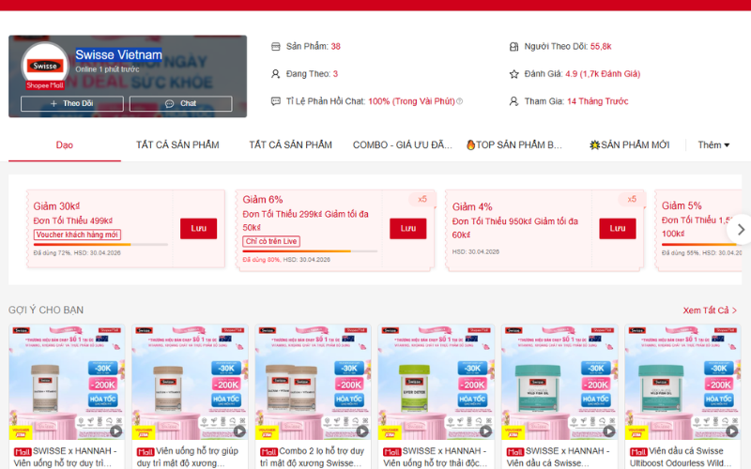
Task: Play video on Ultiboost Odourless Wild product card
Action: pyautogui.click(x=732, y=431)
